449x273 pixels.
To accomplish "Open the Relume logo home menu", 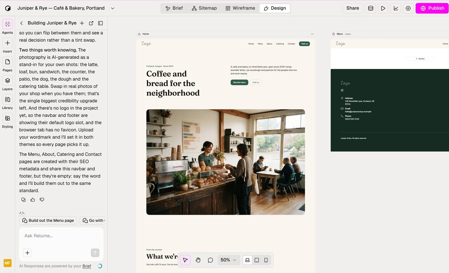I will (x=8, y=8).
